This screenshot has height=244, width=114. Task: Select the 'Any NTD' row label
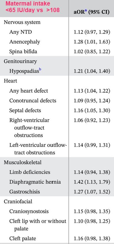click(21, 32)
